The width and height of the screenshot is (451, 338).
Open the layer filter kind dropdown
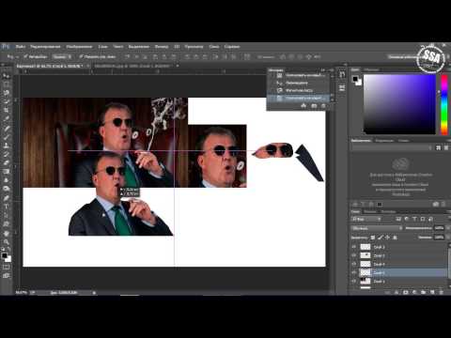tap(366, 219)
